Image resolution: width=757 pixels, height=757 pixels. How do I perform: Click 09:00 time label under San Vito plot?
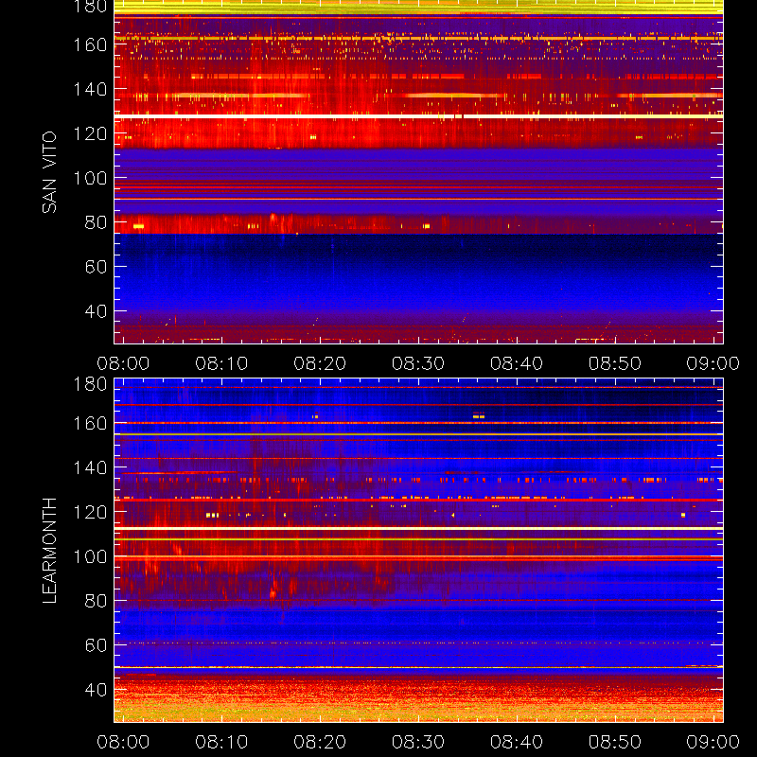click(x=713, y=363)
